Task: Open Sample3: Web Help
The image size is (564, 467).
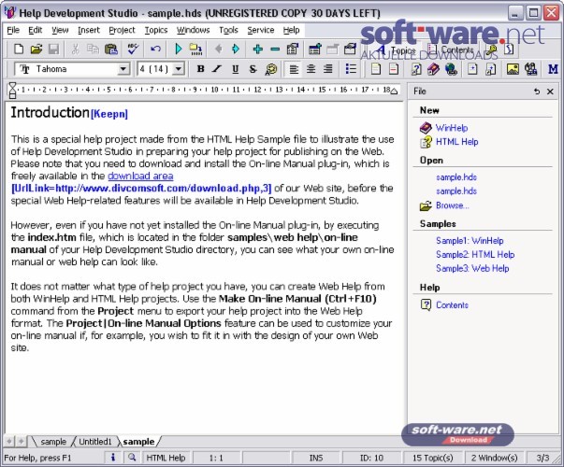Action: click(x=472, y=269)
